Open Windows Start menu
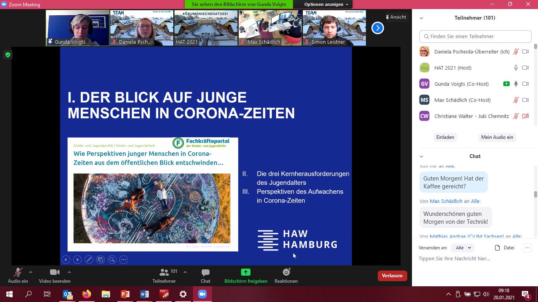Image resolution: width=538 pixels, height=302 pixels. click(9, 294)
